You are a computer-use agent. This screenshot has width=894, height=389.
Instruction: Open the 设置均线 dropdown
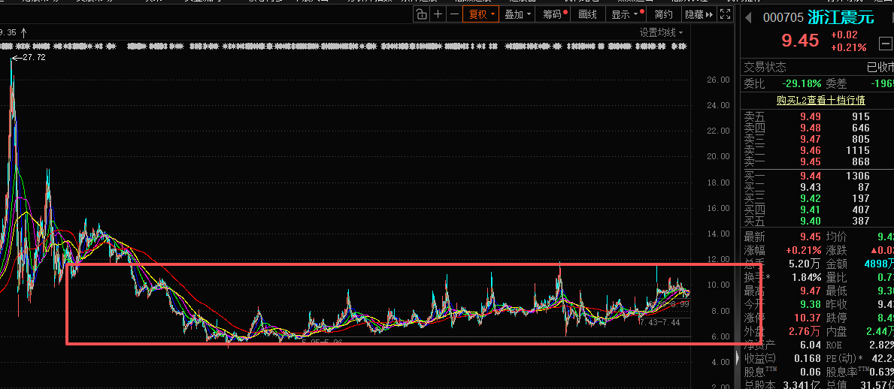coord(662,33)
